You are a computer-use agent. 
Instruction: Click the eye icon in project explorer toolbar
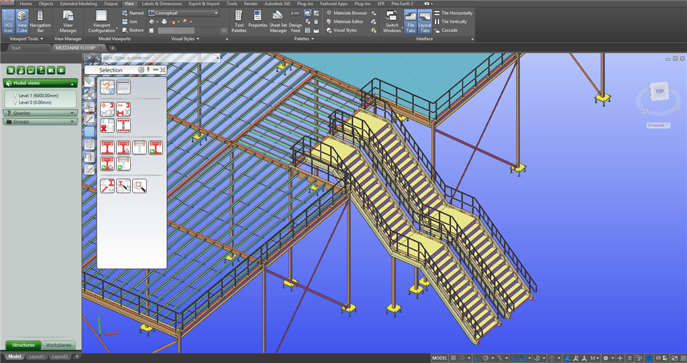point(61,70)
